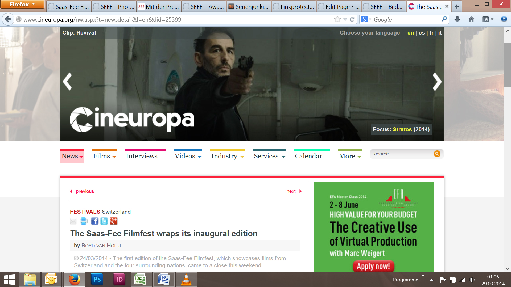Click the Twitter share icon
Screen dimensions: 511x287
104,221
